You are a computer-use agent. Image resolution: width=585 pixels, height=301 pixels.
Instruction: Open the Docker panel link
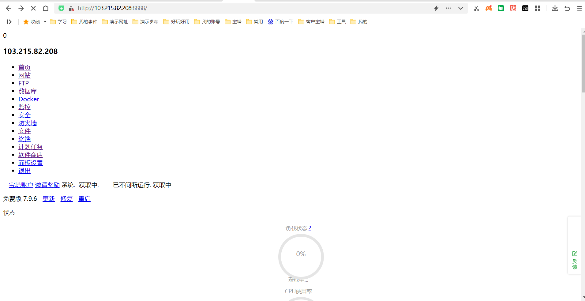pyautogui.click(x=28, y=99)
